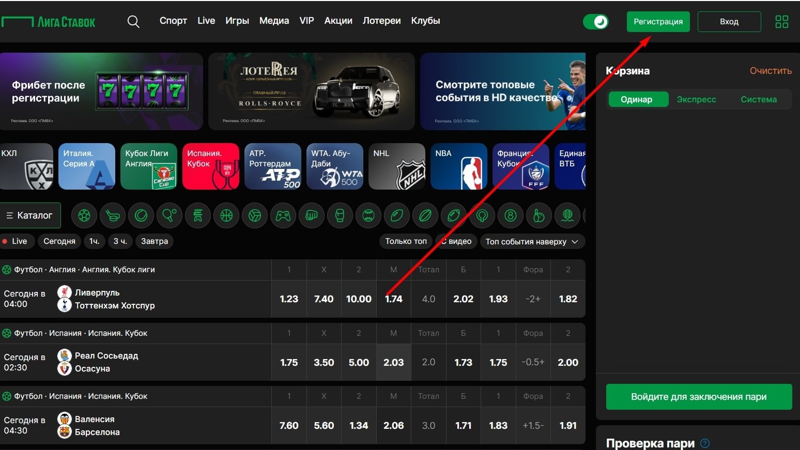Click the Регистрация button
Viewport: 800px width, 450px height.
click(x=658, y=22)
